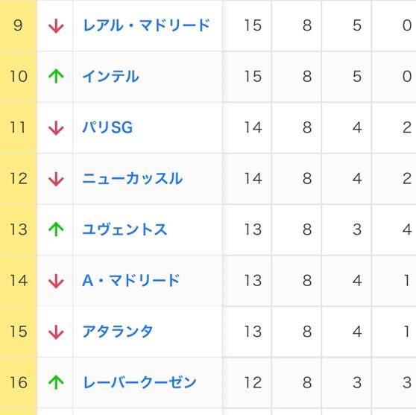This screenshot has height=415, width=416.
Task: Open the A・マドリード team link
Action: click(131, 280)
